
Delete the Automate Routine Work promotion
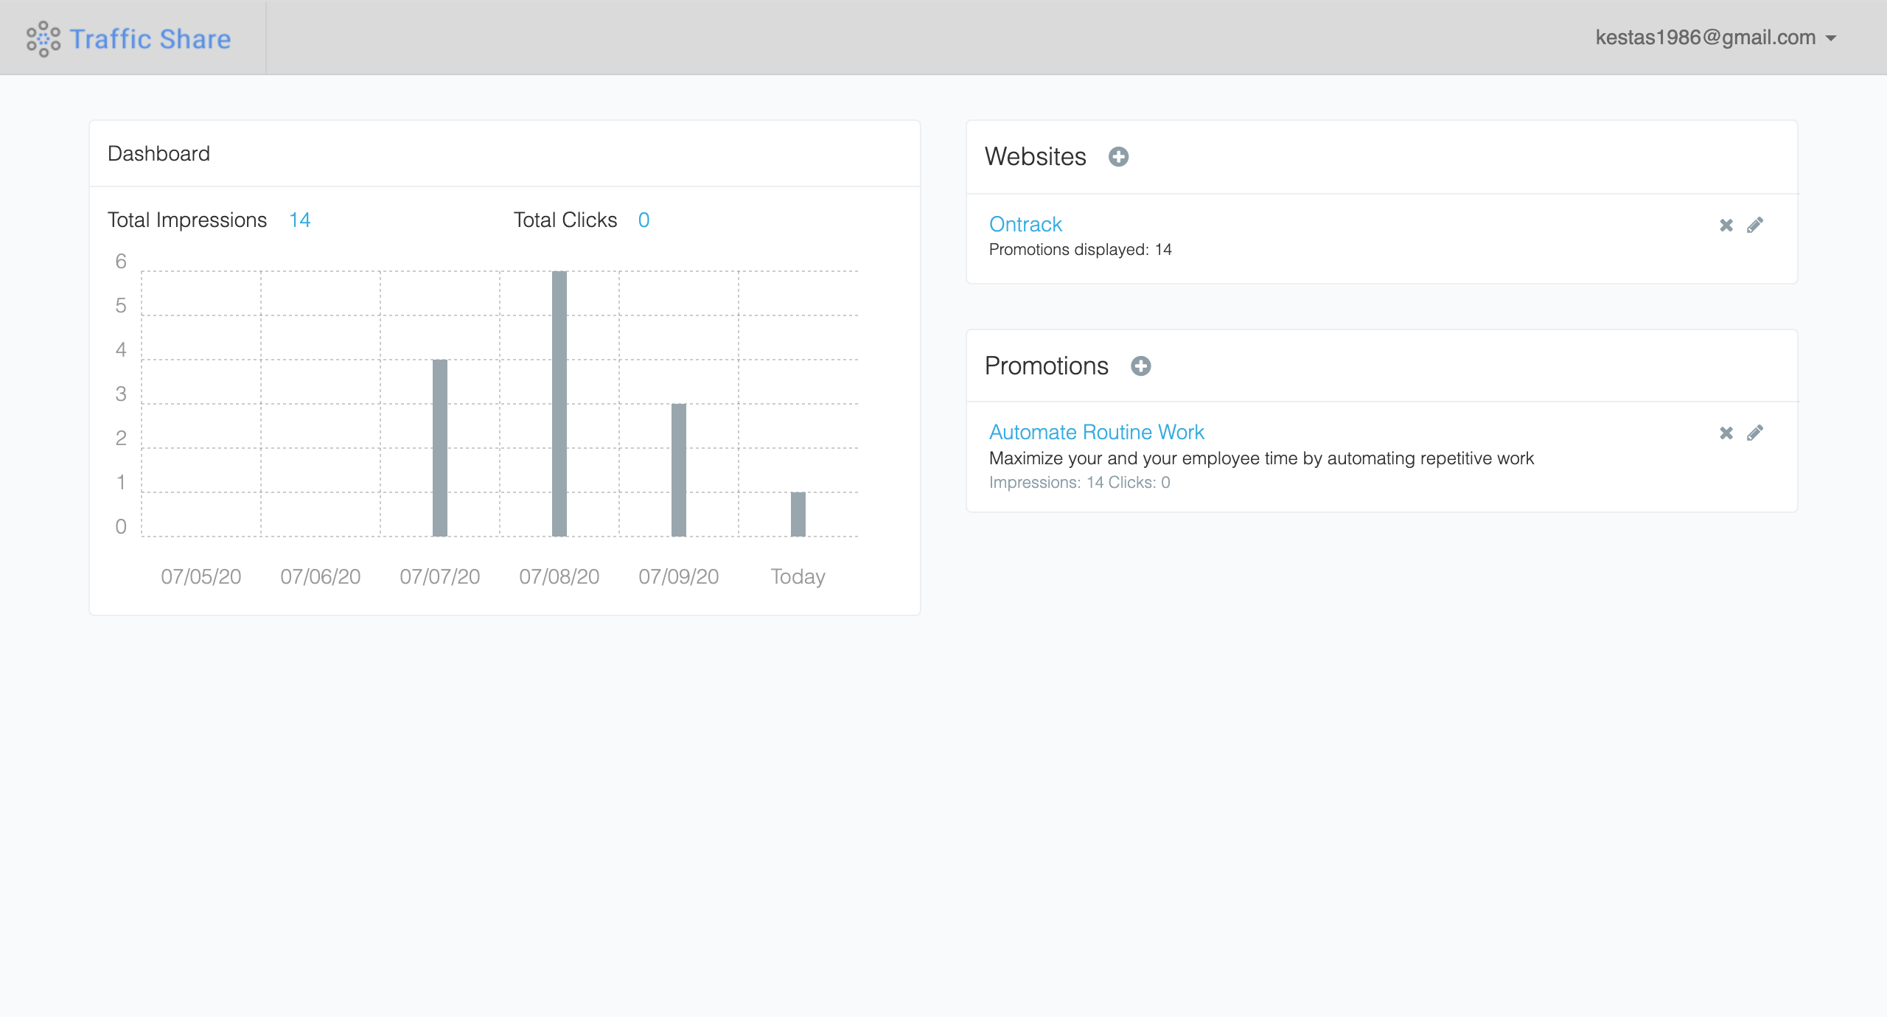[1726, 433]
